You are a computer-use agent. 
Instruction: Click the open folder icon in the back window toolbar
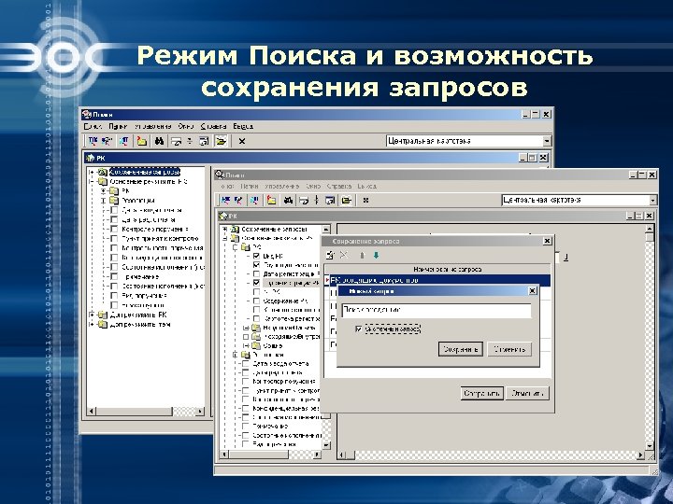click(x=221, y=141)
